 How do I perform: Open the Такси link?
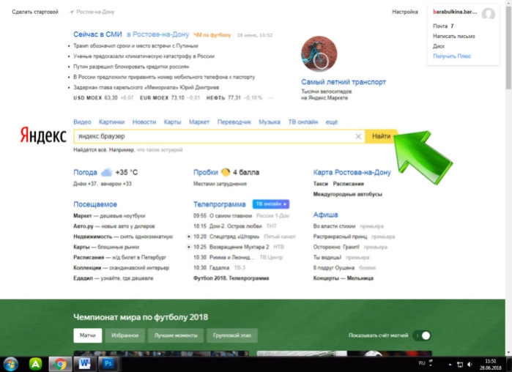320,184
